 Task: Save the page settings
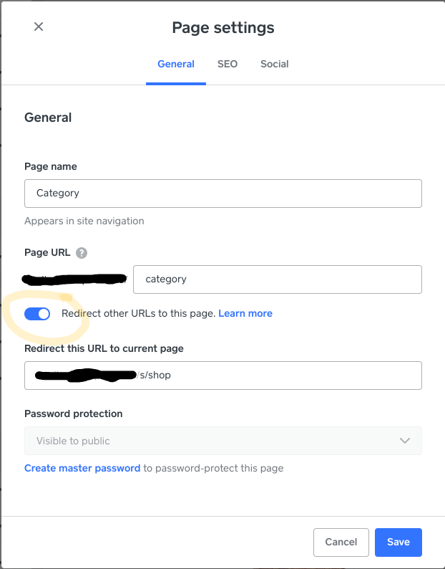pos(398,542)
